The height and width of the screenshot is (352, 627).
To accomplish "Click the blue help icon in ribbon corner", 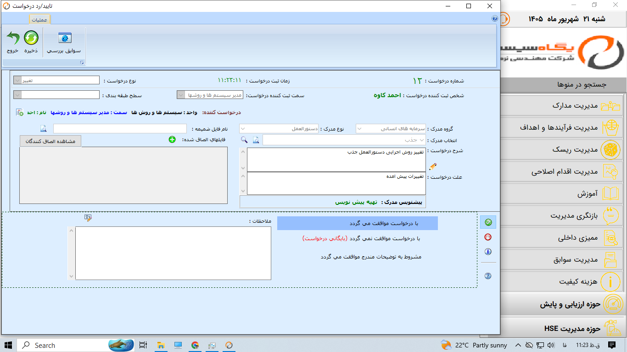I will (495, 19).
